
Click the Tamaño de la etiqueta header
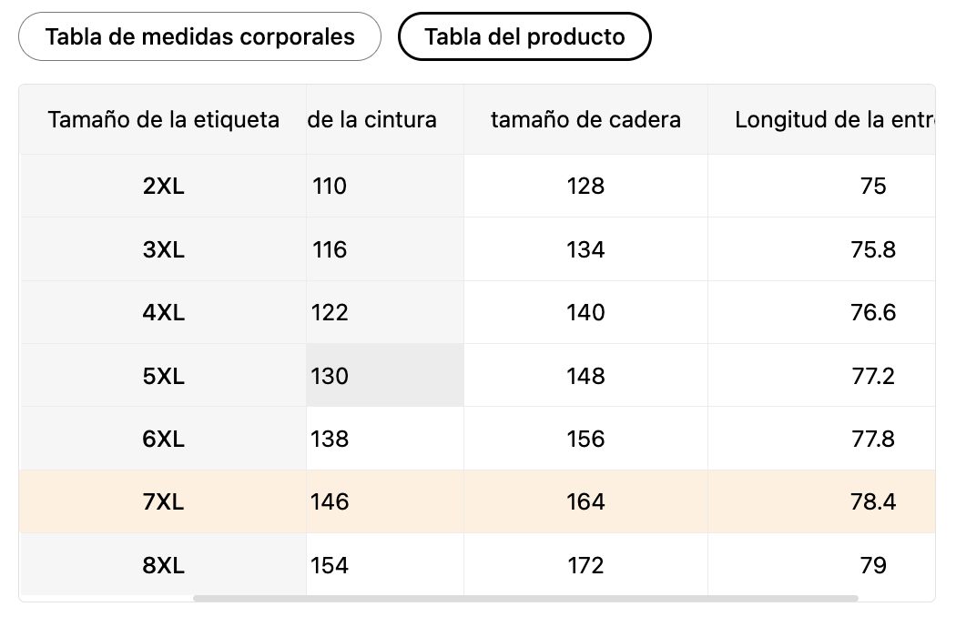pyautogui.click(x=164, y=119)
